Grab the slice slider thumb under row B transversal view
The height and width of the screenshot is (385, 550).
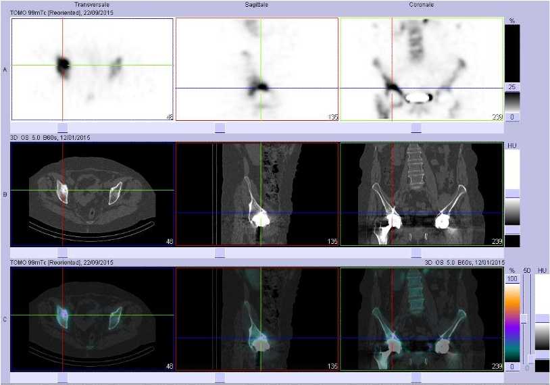pos(62,253)
